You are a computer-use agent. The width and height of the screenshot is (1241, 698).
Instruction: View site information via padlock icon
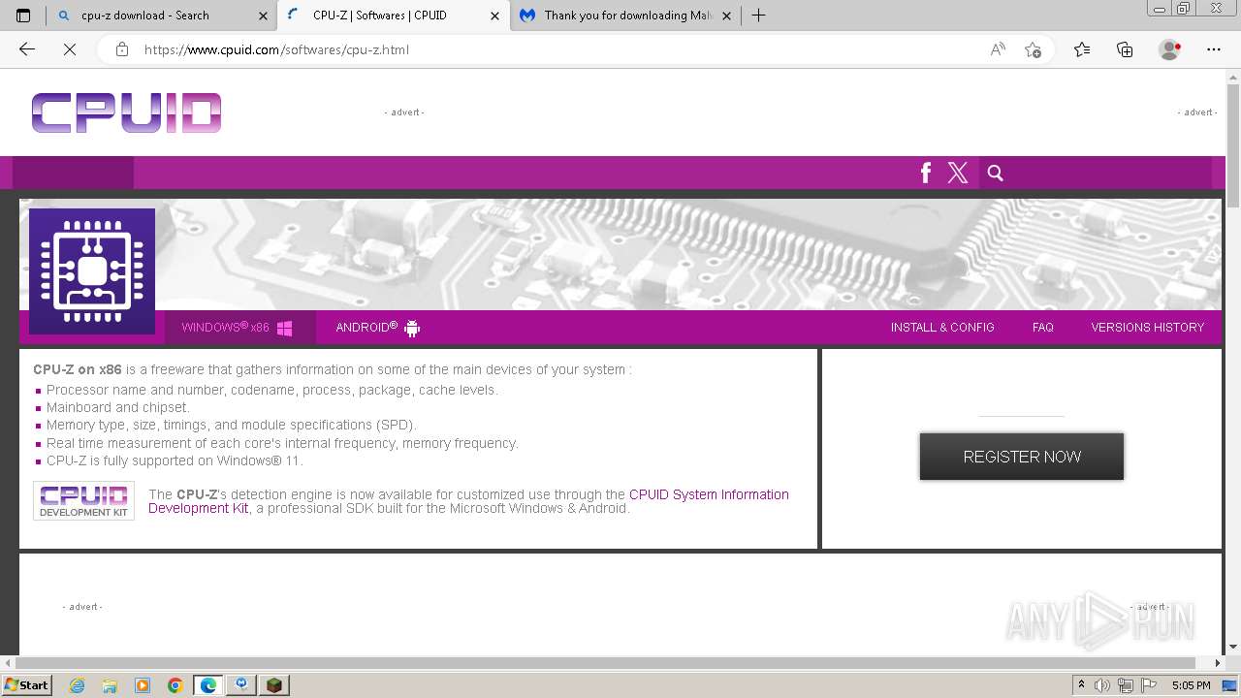point(121,49)
